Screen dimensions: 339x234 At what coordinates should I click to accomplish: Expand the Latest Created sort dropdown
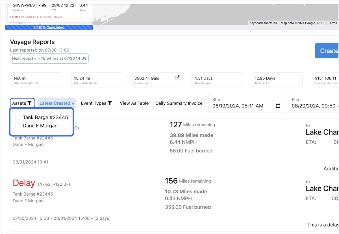point(56,103)
